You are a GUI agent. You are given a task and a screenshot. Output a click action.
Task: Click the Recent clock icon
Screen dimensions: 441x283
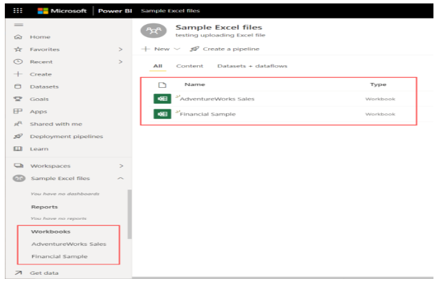(18, 62)
